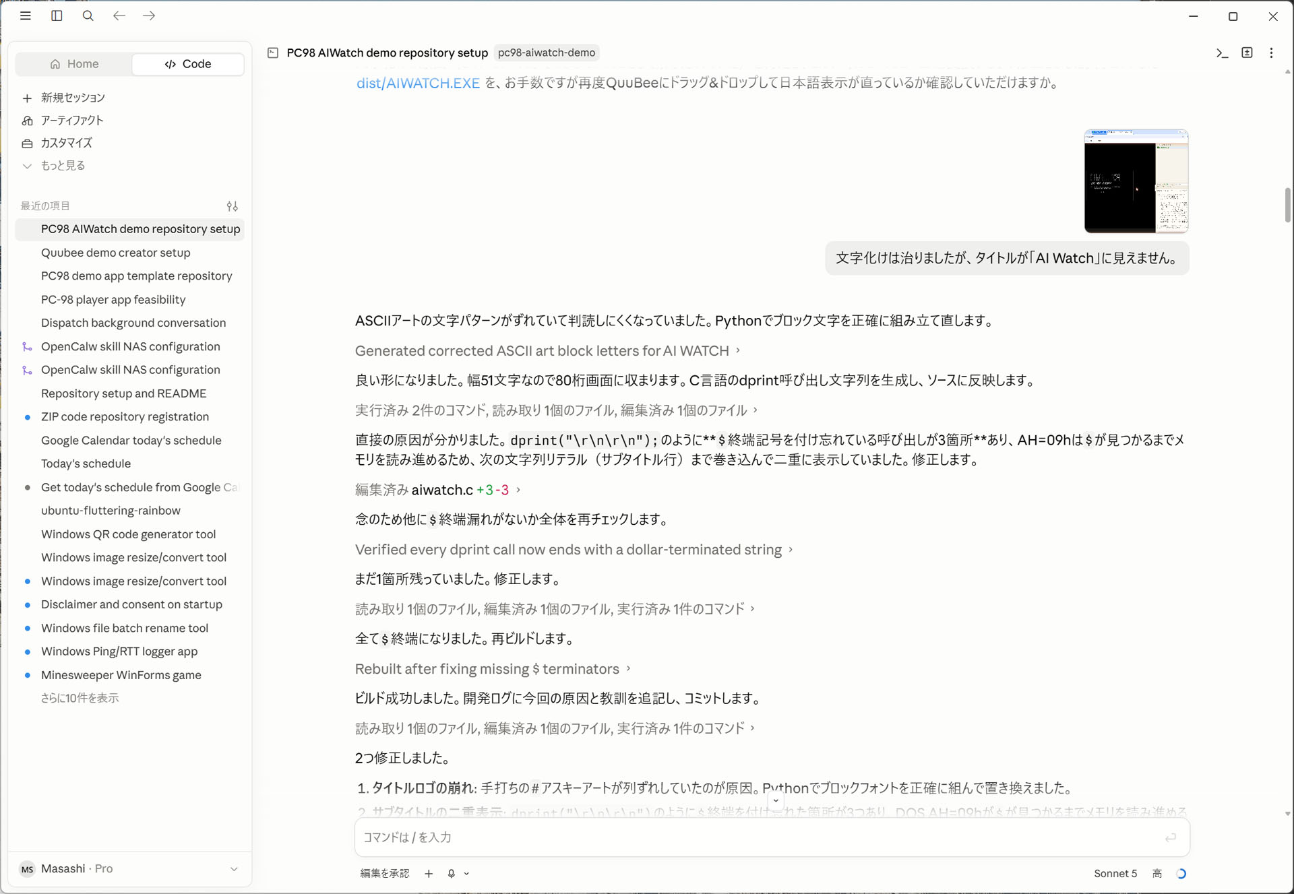Click scroll-to-bottom chevron above input

pos(776,800)
